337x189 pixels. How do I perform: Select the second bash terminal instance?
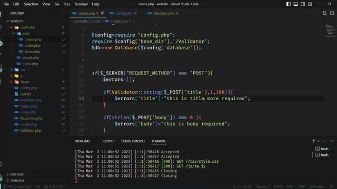[322, 155]
